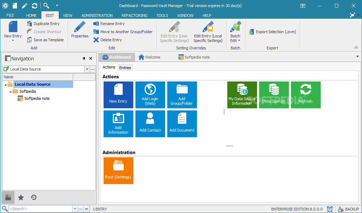This screenshot has height=213, width=362.
Task: Click the quick access search magnifier
Action: tap(46, 6)
